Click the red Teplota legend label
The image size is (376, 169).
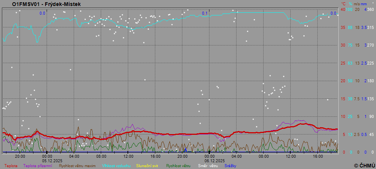tap(11, 166)
